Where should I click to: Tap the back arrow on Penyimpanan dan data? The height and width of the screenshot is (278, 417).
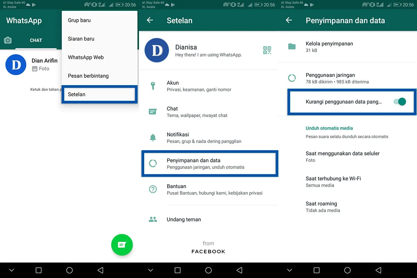[289, 21]
